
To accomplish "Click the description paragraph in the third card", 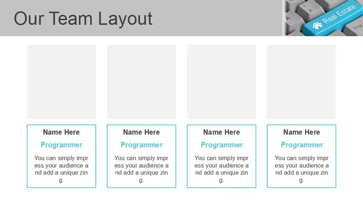I will pos(221,169).
